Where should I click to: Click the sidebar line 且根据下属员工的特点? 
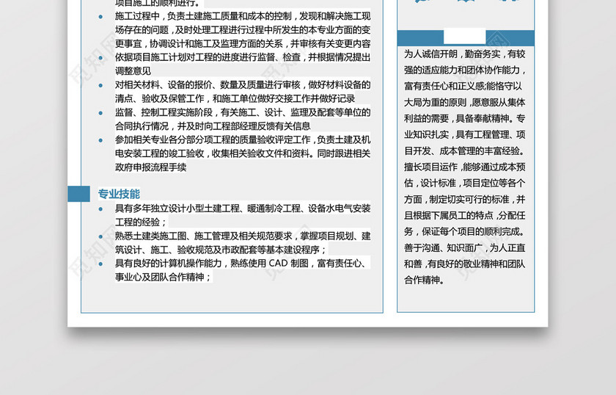[x=465, y=215]
